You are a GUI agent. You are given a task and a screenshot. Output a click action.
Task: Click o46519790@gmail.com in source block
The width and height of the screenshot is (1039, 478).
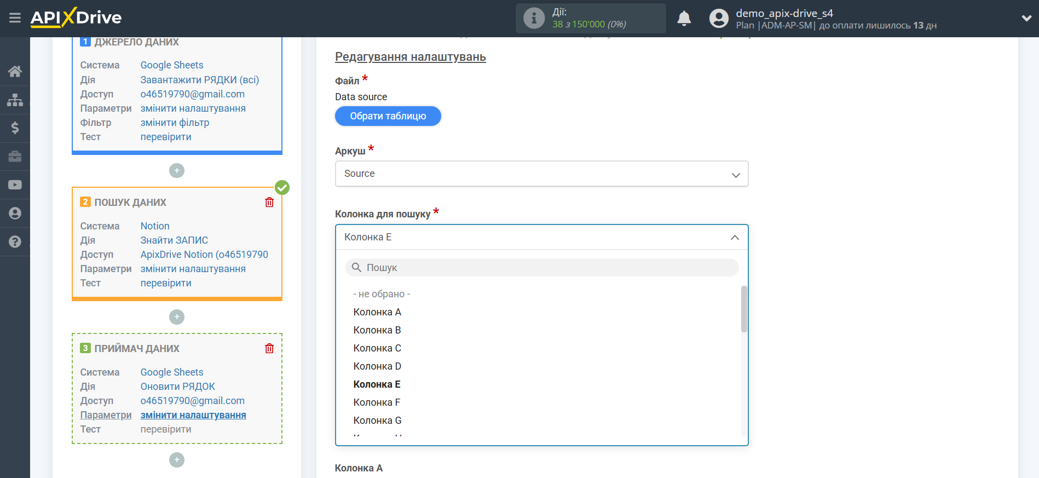click(193, 94)
